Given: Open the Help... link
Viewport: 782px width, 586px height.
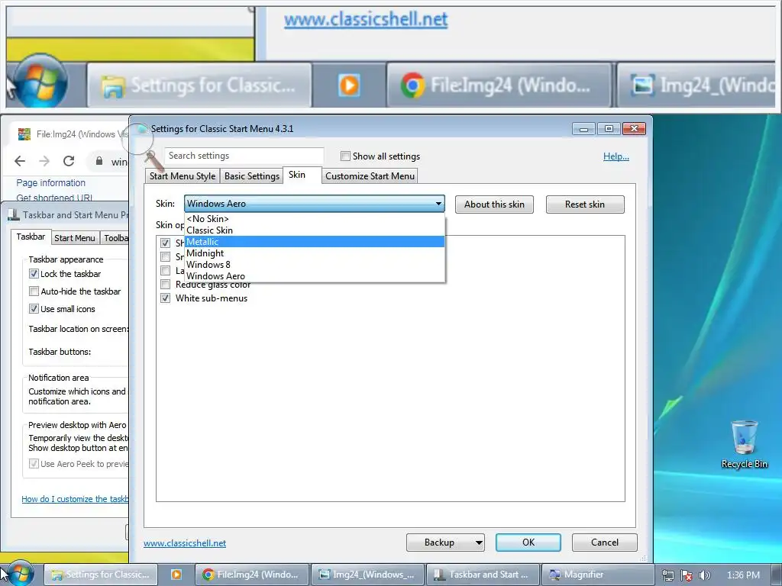Looking at the screenshot, I should [616, 156].
